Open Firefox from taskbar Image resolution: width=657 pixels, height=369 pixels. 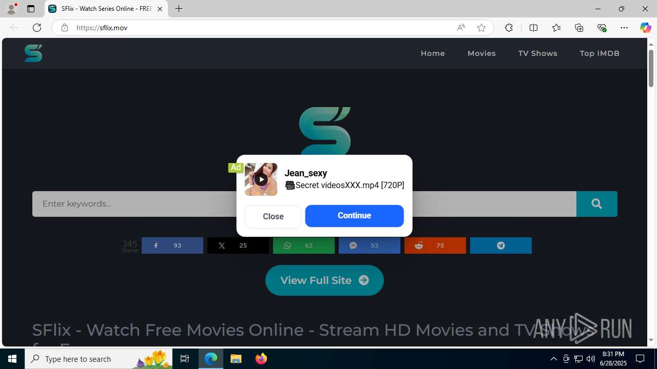[x=261, y=359]
